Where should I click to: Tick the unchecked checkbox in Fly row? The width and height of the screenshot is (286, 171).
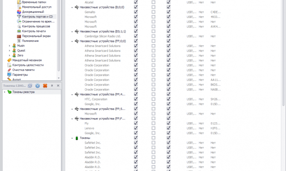[154, 123]
